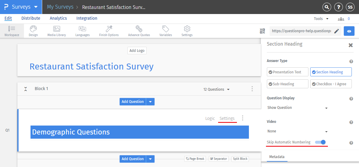Open the help question mark icon
This screenshot has height=167, width=359.
click(x=338, y=7)
